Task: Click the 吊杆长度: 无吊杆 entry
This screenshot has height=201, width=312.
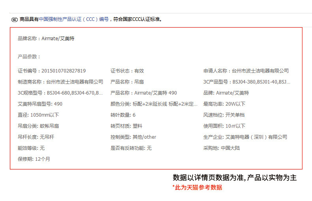Action: click(x=36, y=137)
